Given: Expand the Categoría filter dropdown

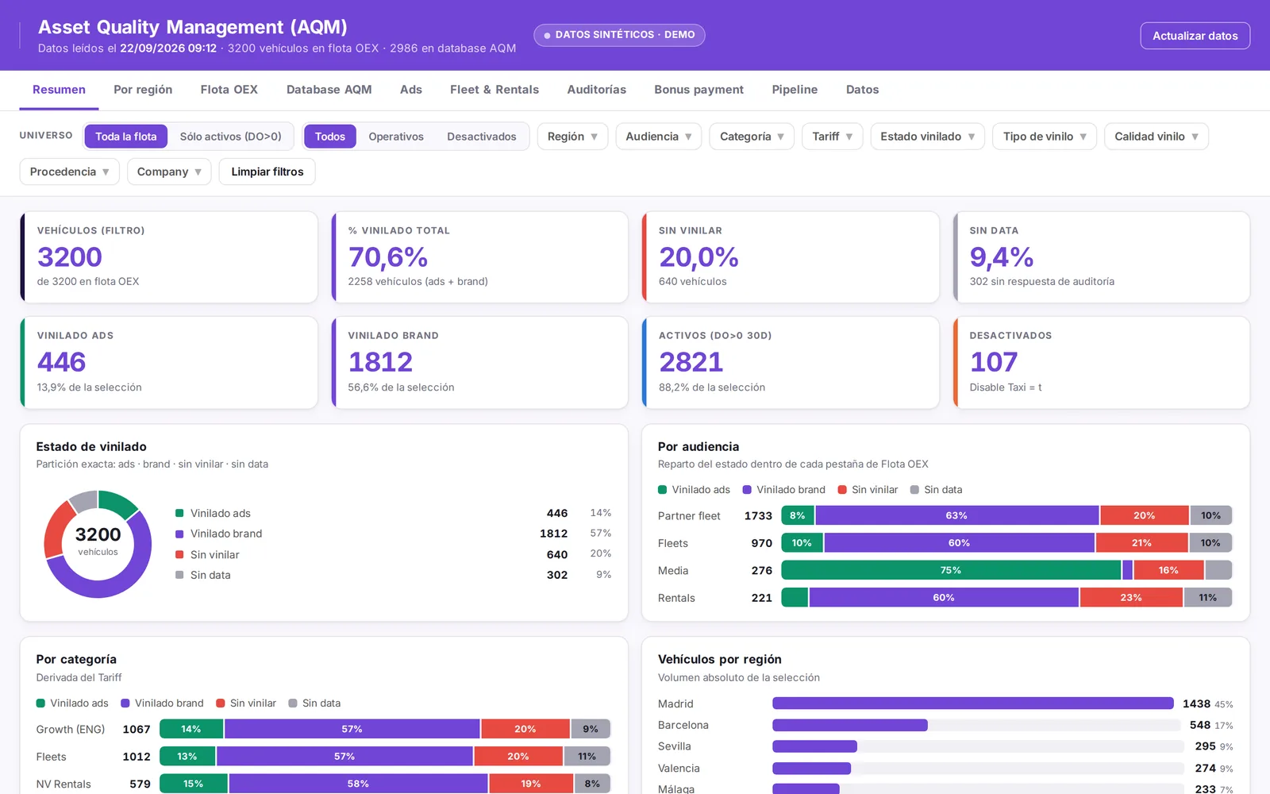Looking at the screenshot, I should [752, 137].
